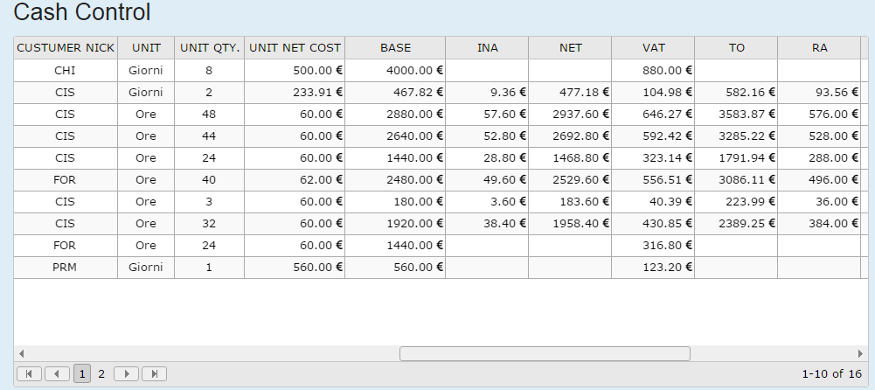Sort by UNIT NET COST column
The height and width of the screenshot is (390, 875).
coord(295,48)
